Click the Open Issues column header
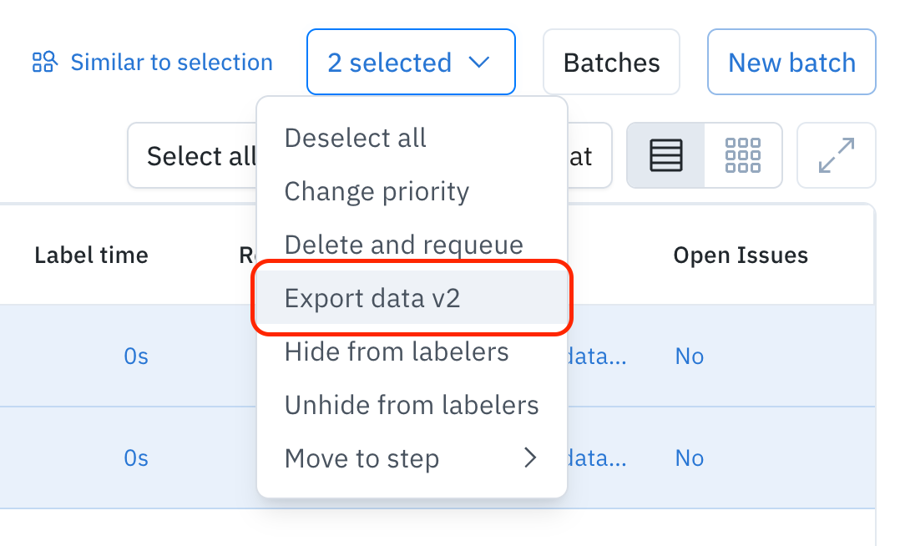This screenshot has height=546, width=900. pyautogui.click(x=741, y=255)
